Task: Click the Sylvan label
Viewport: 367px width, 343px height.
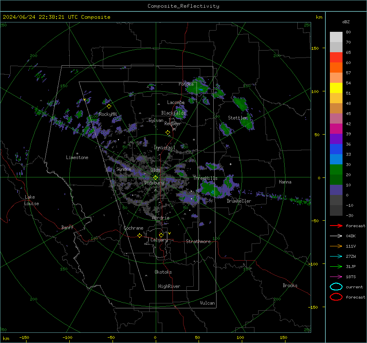Action: [156, 120]
